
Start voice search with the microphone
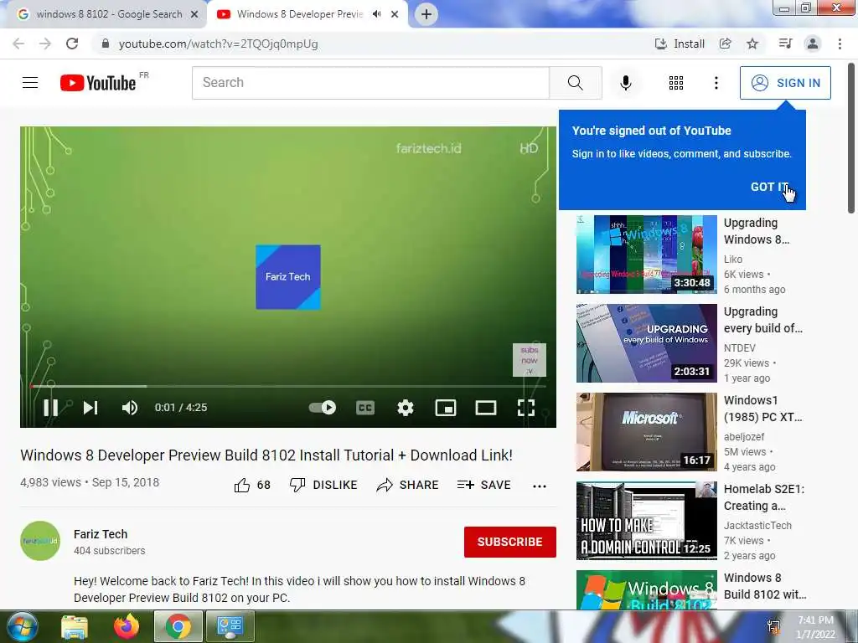(x=625, y=83)
